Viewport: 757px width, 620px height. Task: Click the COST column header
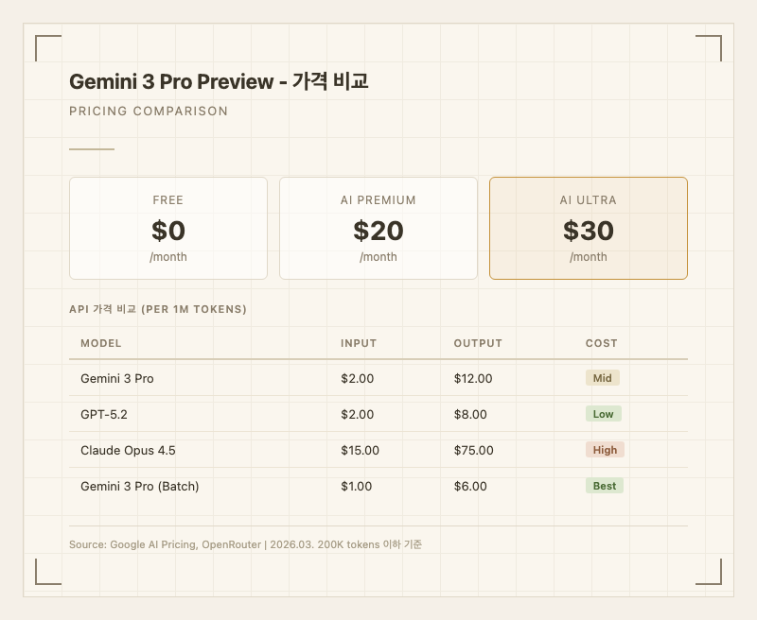tap(602, 343)
